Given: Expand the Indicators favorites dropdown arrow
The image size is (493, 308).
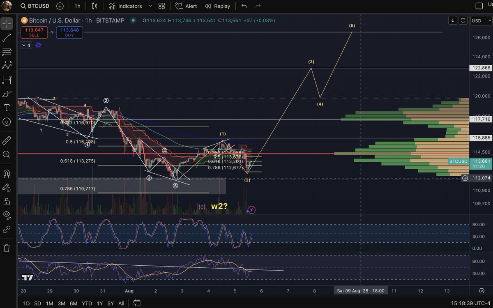Looking at the screenshot, I should tap(150, 6).
